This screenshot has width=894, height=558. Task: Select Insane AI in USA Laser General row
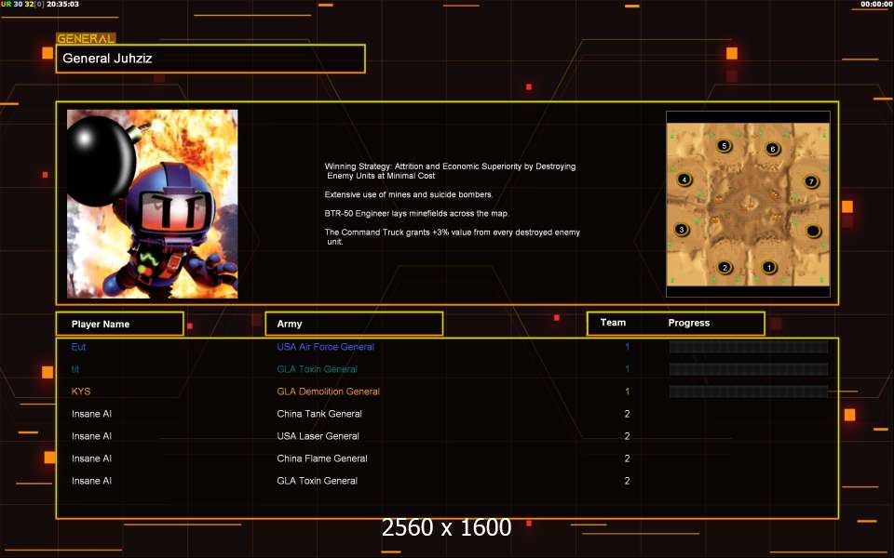click(x=92, y=436)
